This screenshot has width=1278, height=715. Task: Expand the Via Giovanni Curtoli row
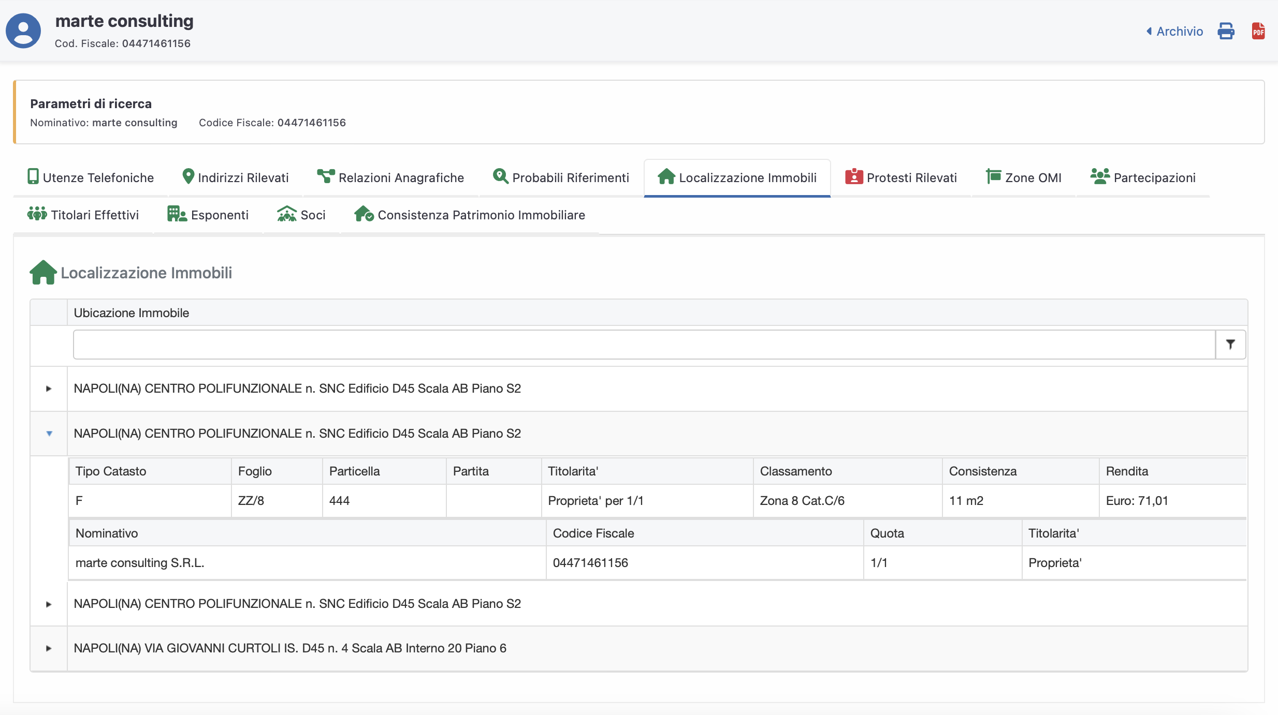[x=49, y=648]
